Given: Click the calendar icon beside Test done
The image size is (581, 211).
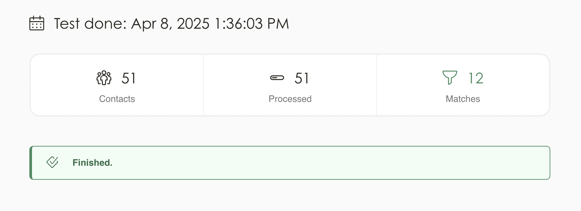Looking at the screenshot, I should click(x=37, y=23).
